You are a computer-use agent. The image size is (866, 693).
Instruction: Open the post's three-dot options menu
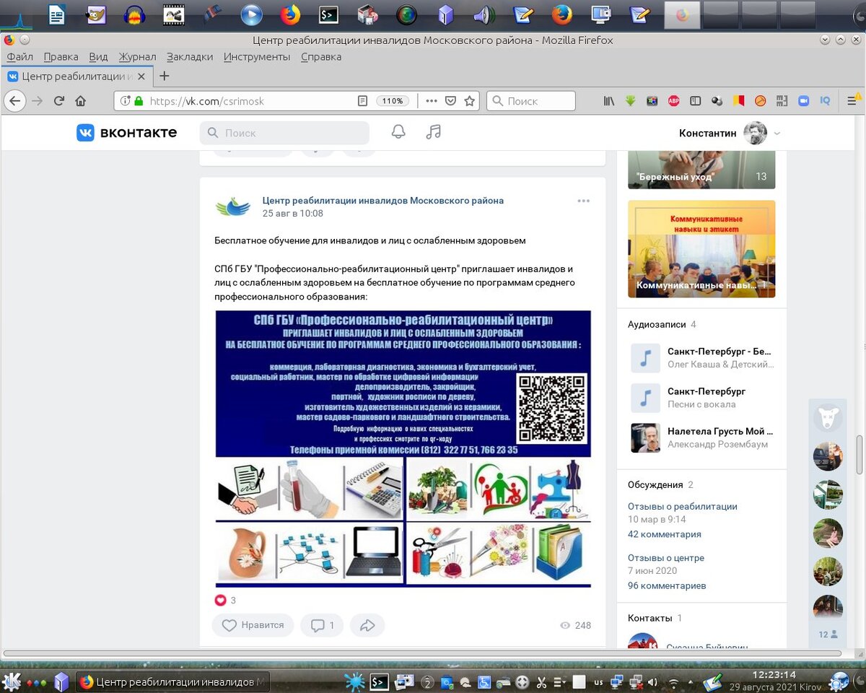pyautogui.click(x=583, y=201)
